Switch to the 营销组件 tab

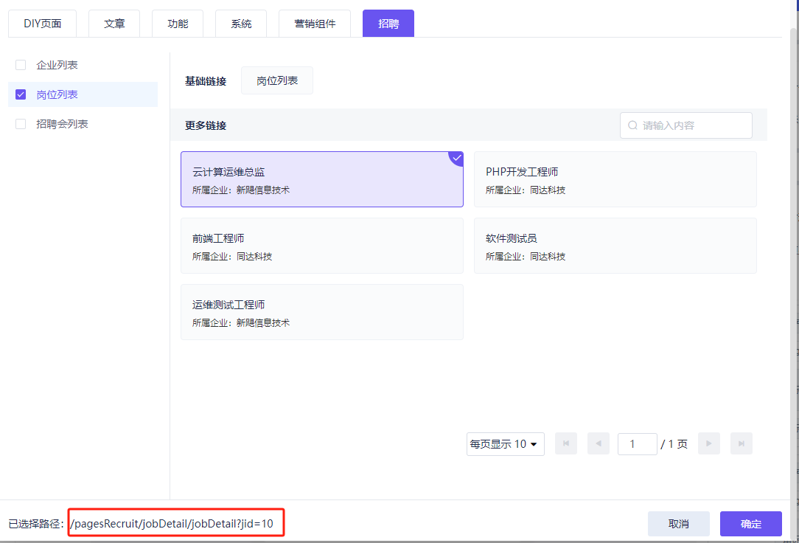(315, 24)
